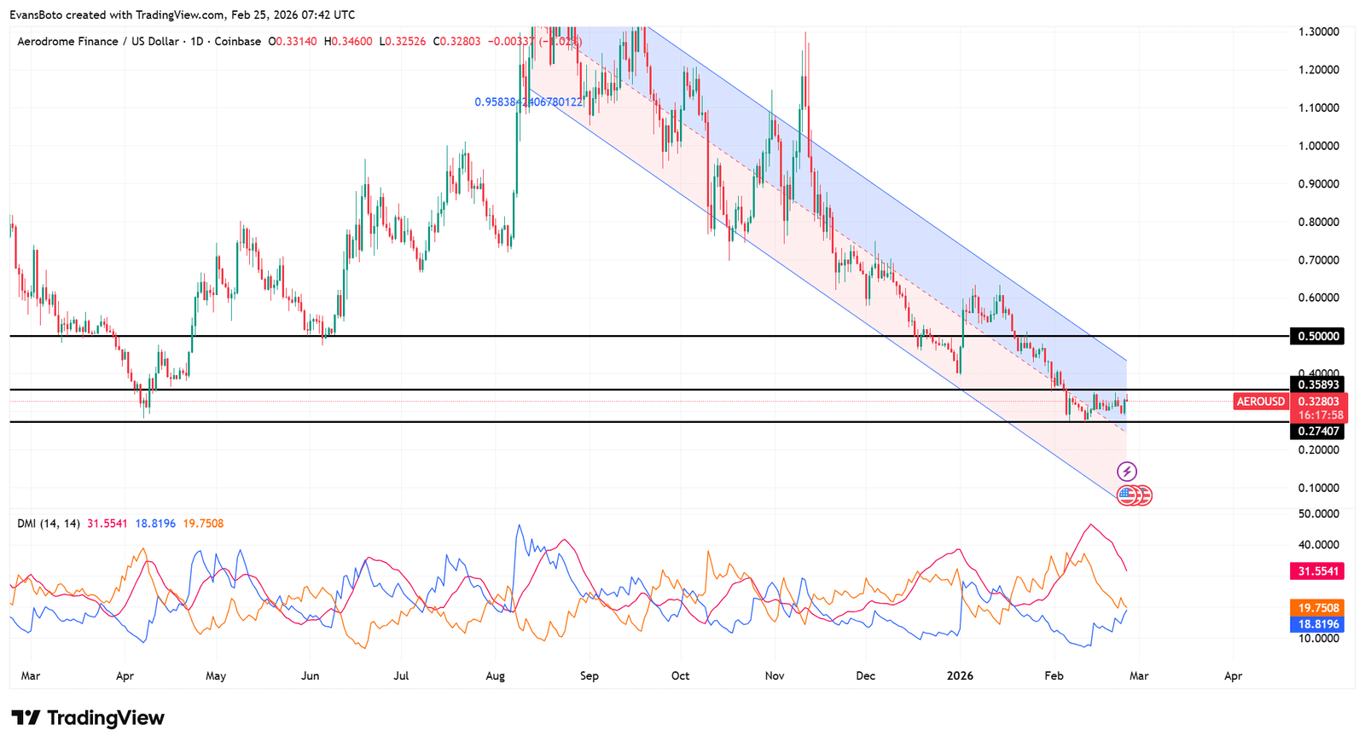Click the AEROUSD red symbol label
The image size is (1365, 747).
[1260, 402]
